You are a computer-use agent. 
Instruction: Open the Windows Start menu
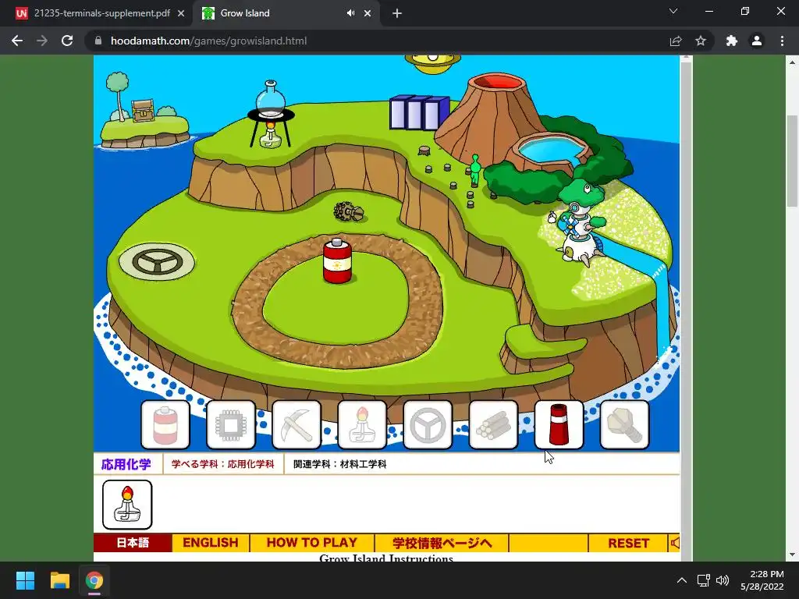point(25,580)
